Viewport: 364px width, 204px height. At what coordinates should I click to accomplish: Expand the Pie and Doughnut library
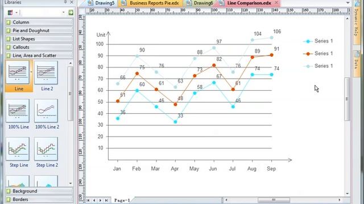[x=39, y=31]
